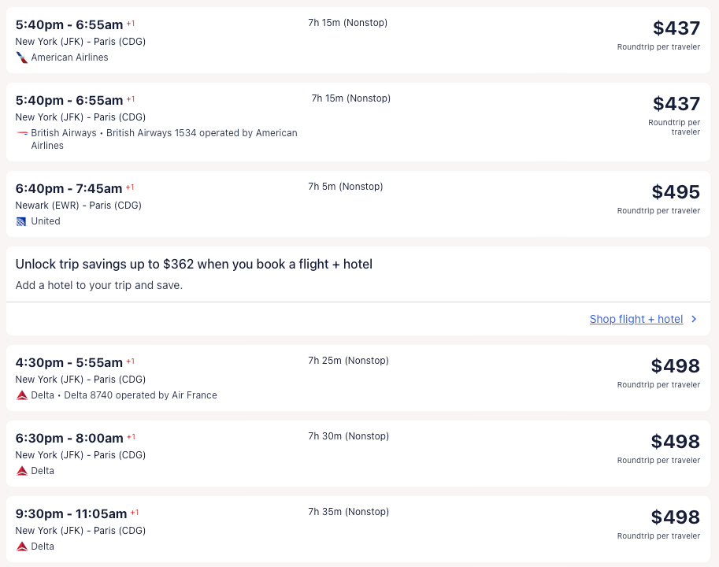Click Delta logo on Air France operated flight
Image resolution: width=719 pixels, height=567 pixels.
(22, 395)
